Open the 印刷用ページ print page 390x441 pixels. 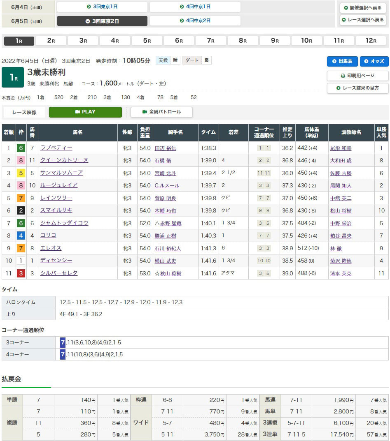tap(357, 76)
